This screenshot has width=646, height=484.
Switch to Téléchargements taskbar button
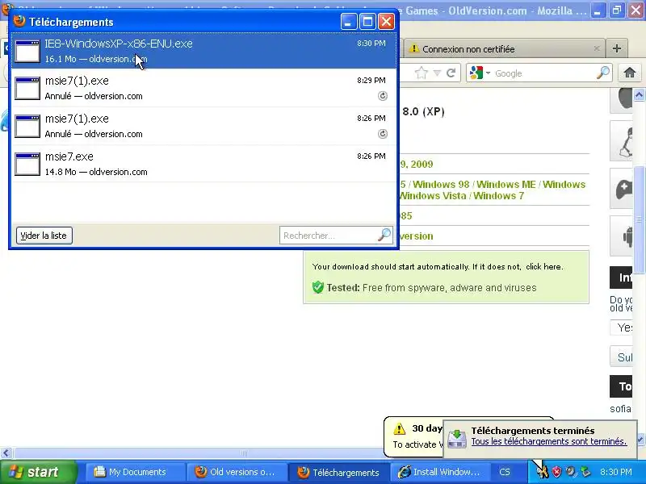[338, 472]
